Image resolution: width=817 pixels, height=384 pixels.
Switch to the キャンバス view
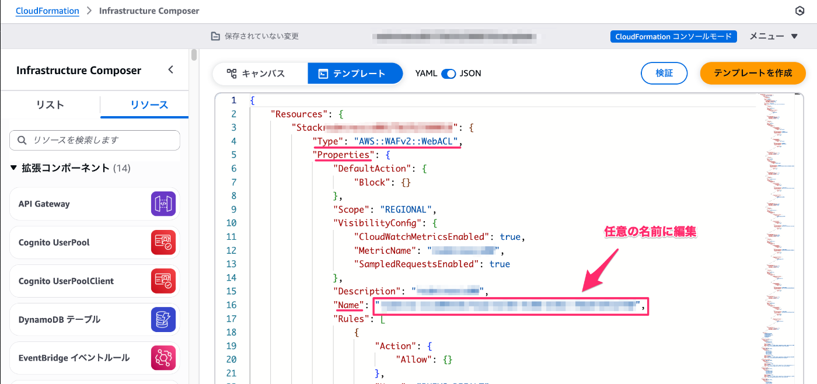[x=260, y=74]
